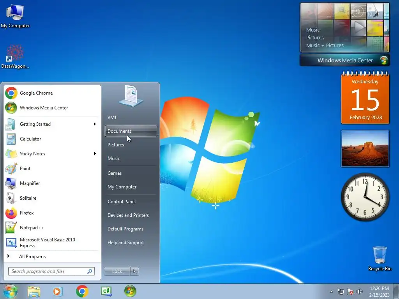The image size is (399, 299).
Task: Show hidden tray icons arrow
Action: 331,292
